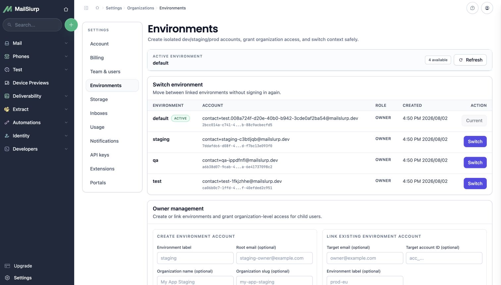Switch to the staging environment
This screenshot has width=501, height=285.
point(475,142)
